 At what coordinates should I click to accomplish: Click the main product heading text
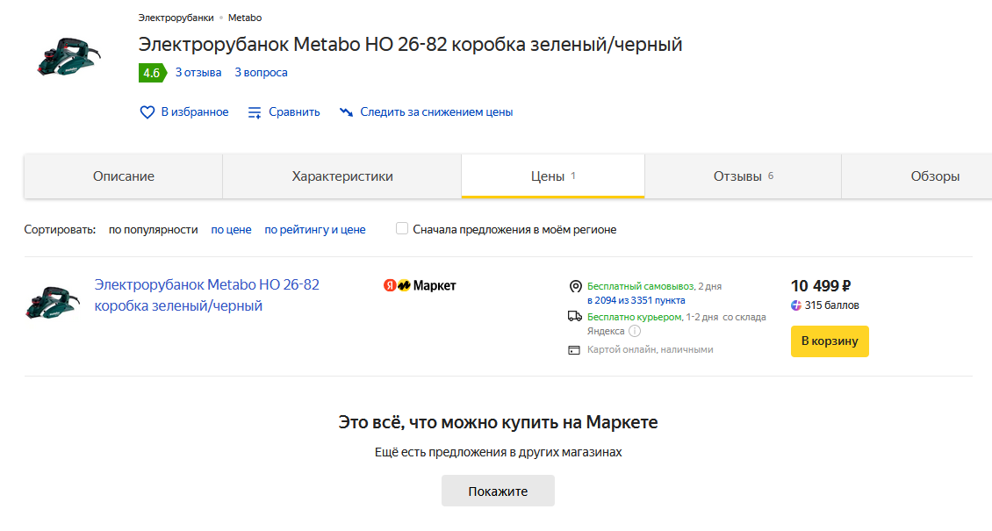click(410, 45)
